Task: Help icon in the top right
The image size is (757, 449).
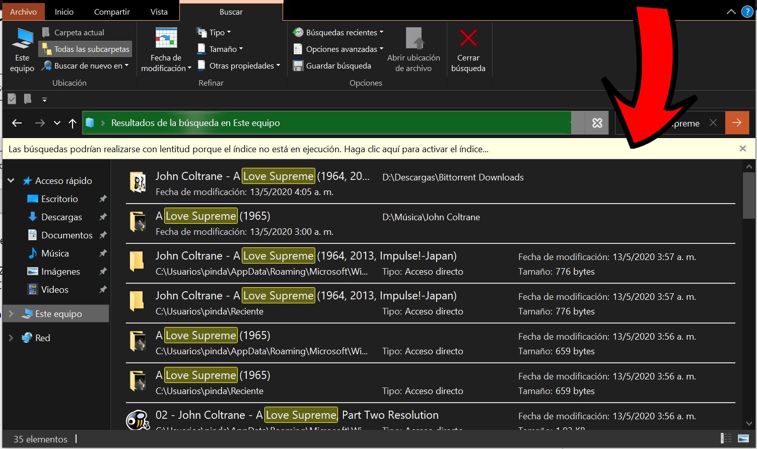Action: 747,12
